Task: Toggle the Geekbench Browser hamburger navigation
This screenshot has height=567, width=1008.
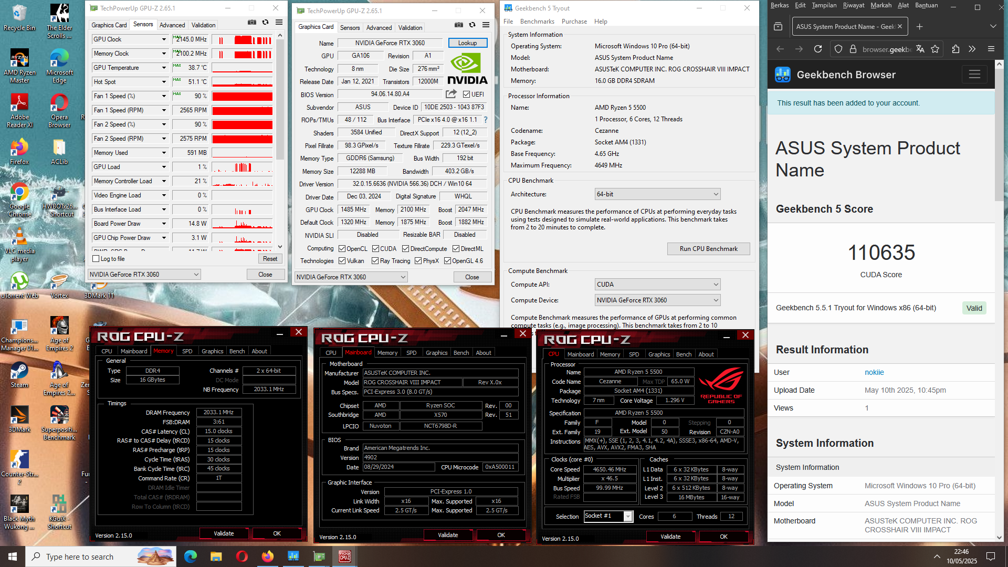Action: 974,75
